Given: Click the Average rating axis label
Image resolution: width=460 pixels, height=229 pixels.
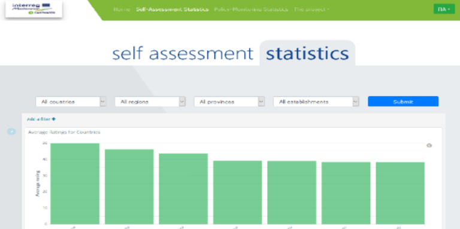Looking at the screenshot, I should click(38, 184).
